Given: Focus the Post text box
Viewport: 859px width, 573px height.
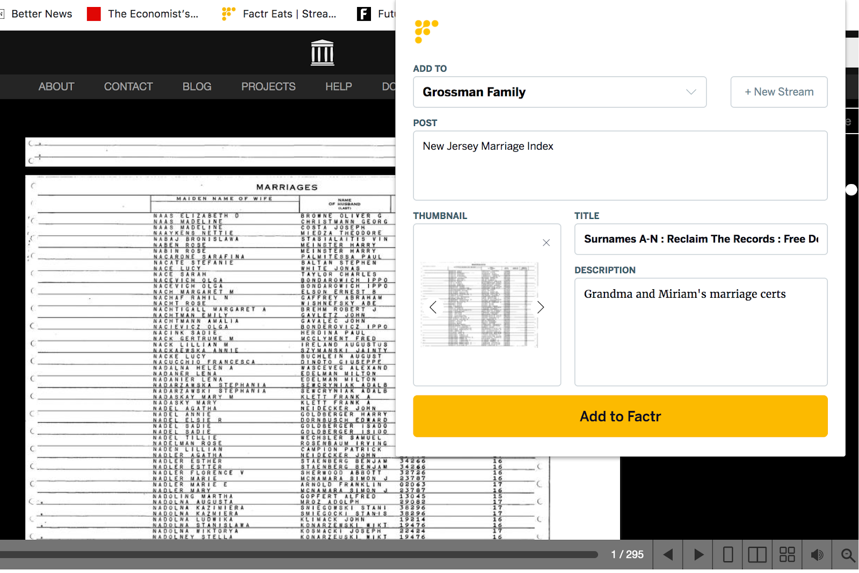Looking at the screenshot, I should 620,166.
